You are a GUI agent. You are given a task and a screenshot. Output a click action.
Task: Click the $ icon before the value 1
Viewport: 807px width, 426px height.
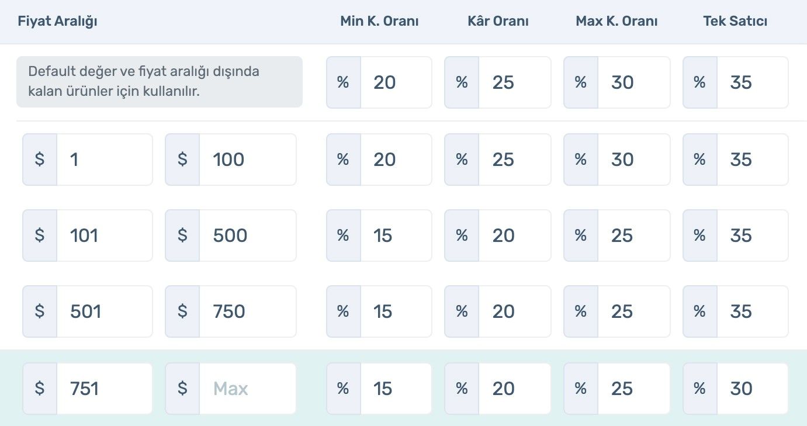[x=39, y=159]
